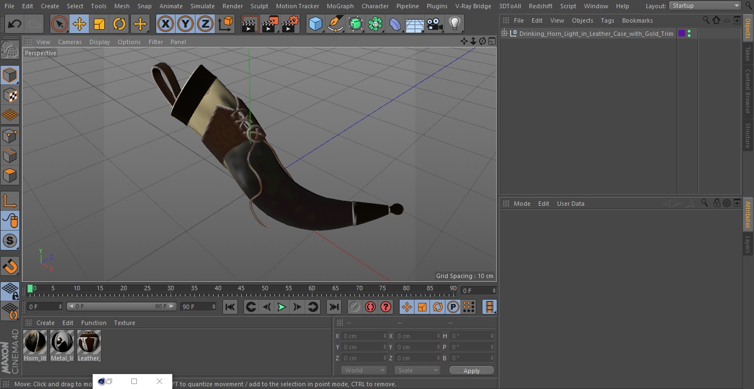Viewport: 754px width, 389px height.
Task: Switch to Edges mode
Action: tap(10, 156)
